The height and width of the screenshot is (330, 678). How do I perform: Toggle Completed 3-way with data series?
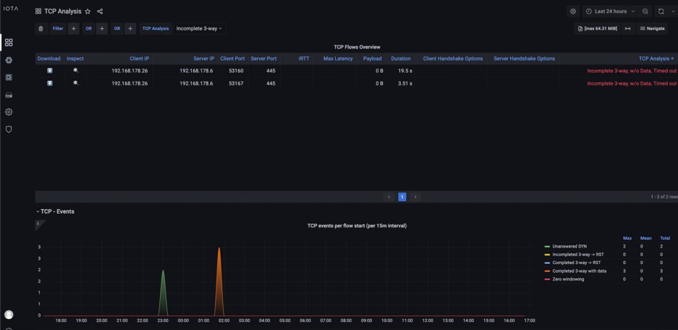(579, 271)
